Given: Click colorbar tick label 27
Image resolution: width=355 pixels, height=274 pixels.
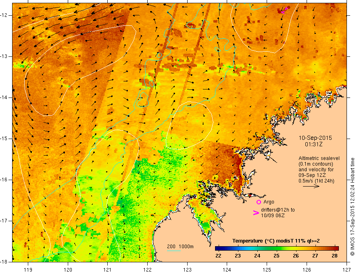Looking at the screenshot, I should tap(315, 256).
